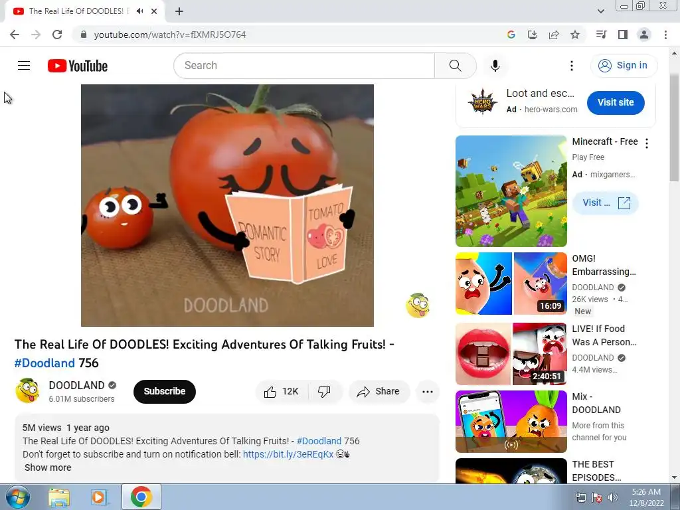The height and width of the screenshot is (510, 680).
Task: Open Chrome three-dot menu
Action: click(x=665, y=35)
